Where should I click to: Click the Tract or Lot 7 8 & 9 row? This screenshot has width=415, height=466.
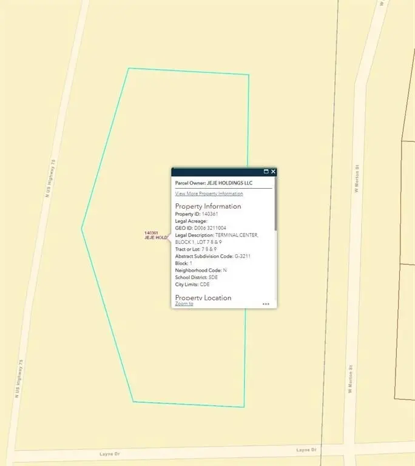pyautogui.click(x=195, y=249)
